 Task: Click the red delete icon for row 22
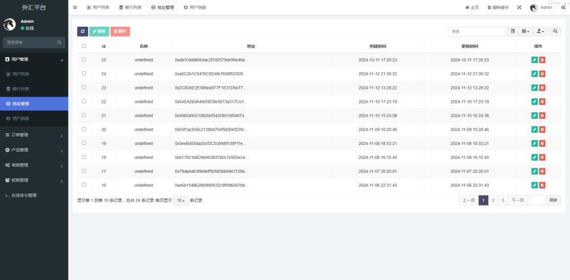542,102
